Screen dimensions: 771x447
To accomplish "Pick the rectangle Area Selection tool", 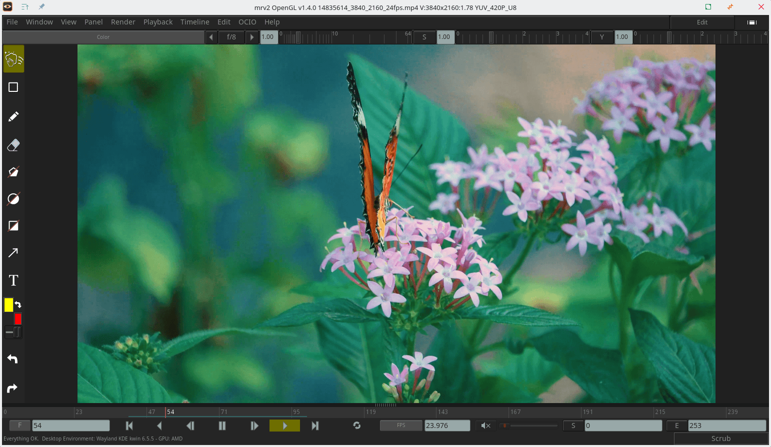I will click(13, 87).
